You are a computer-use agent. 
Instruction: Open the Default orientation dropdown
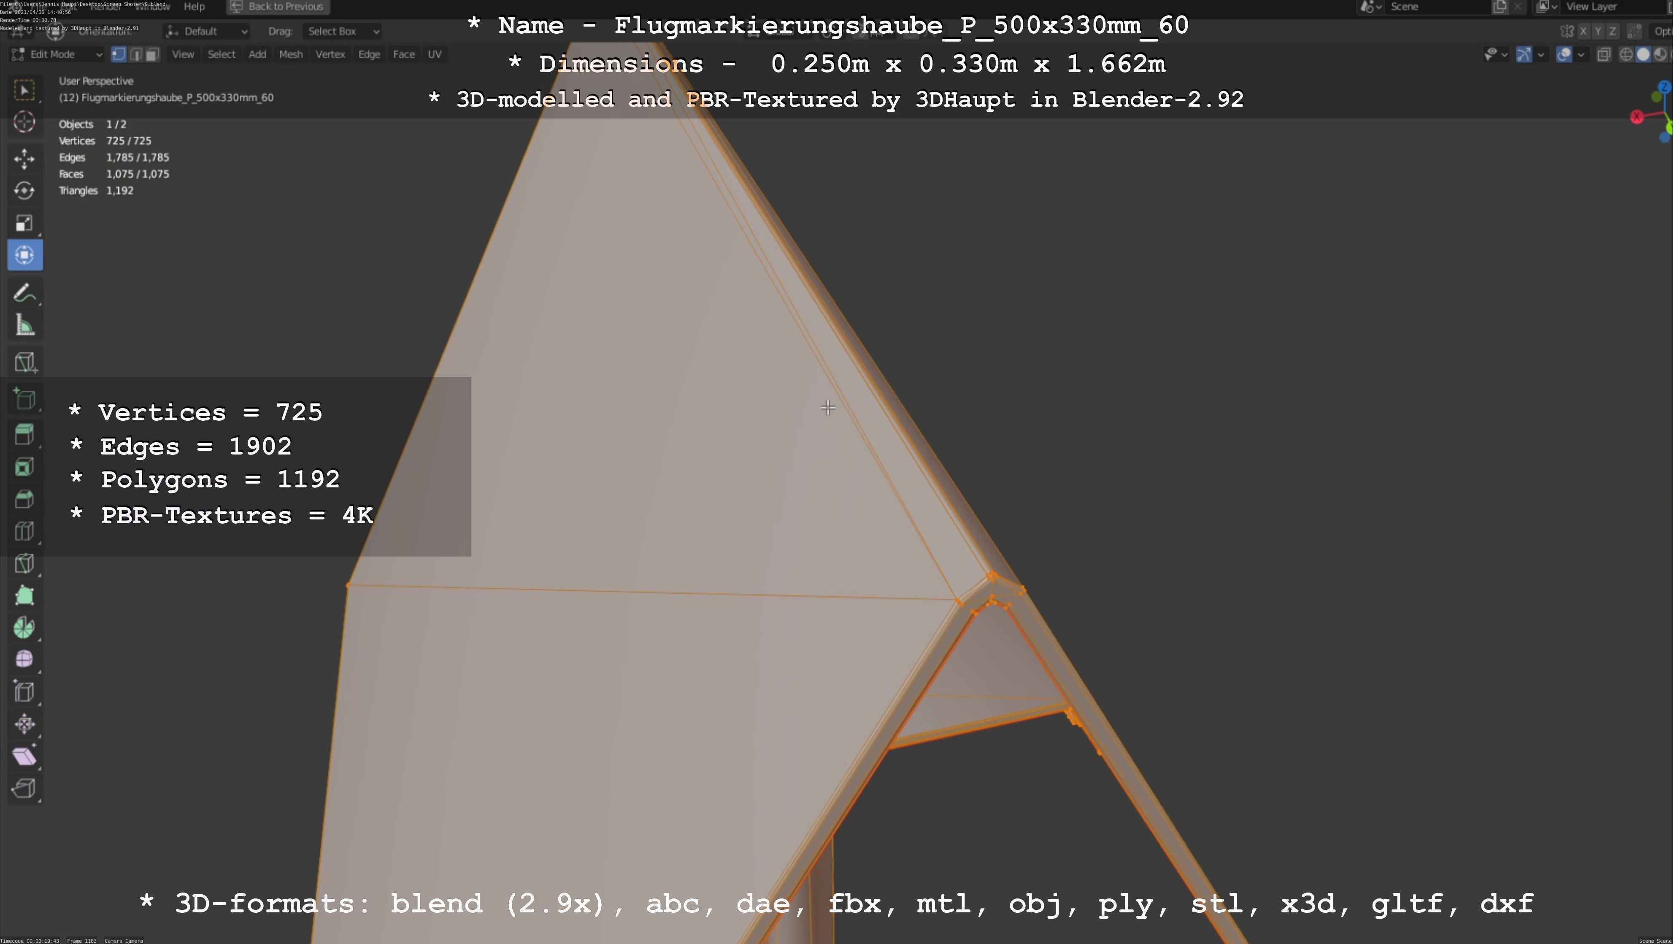point(206,31)
